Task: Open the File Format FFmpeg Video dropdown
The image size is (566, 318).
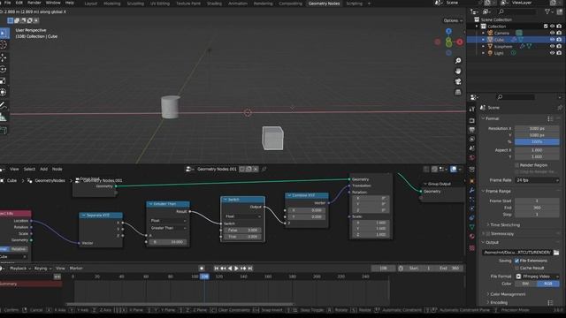Action: click(x=537, y=276)
